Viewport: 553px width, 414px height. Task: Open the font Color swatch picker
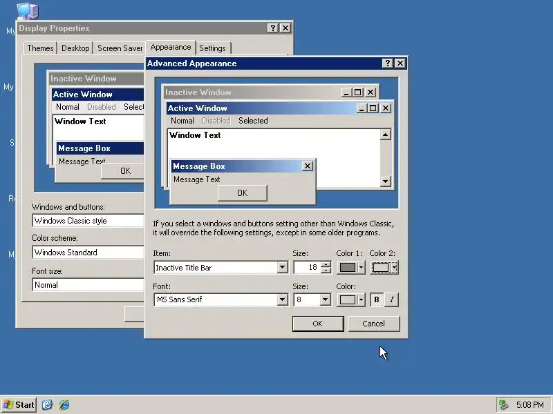(350, 299)
